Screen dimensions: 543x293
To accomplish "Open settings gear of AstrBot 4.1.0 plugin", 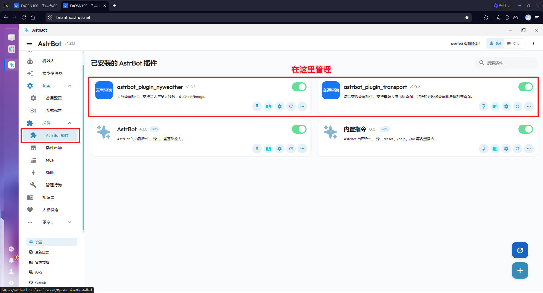I will coord(279,149).
